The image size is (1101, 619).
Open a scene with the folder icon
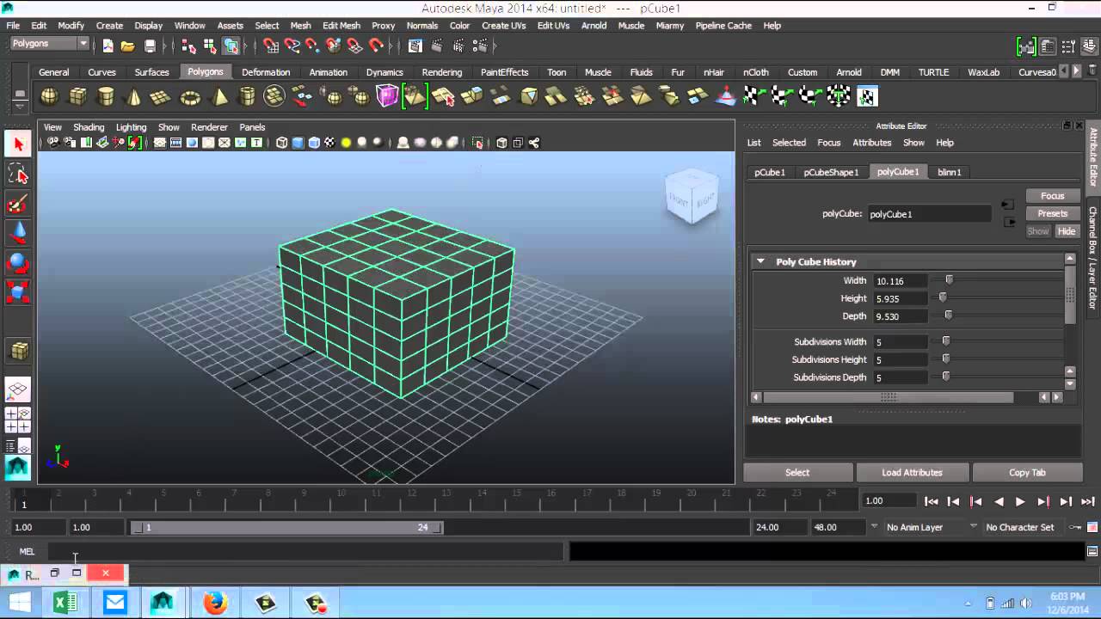coord(127,46)
